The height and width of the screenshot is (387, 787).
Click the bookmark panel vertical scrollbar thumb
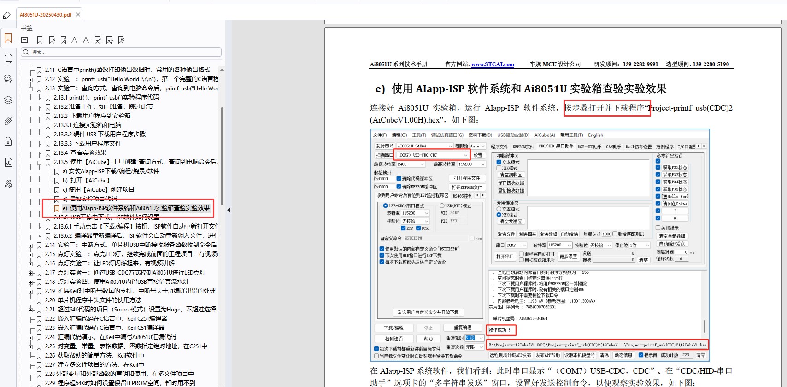(222, 157)
